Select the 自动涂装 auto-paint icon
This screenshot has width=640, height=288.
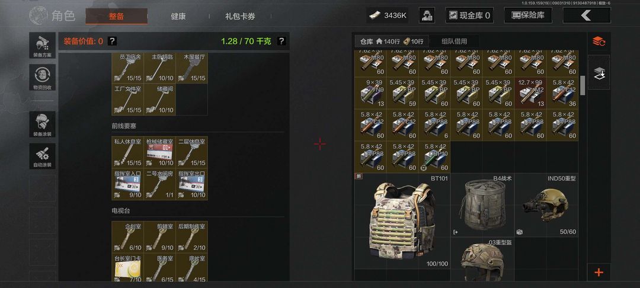tap(42, 156)
